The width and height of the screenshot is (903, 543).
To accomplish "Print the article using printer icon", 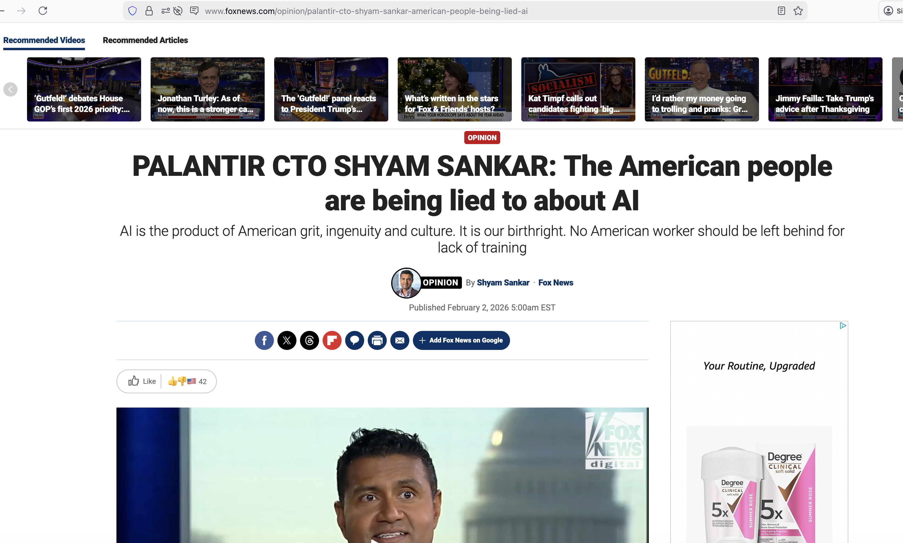I will point(377,340).
